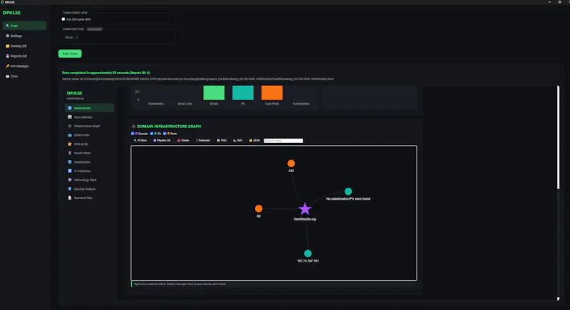Open IP Addresses report section

point(90,171)
